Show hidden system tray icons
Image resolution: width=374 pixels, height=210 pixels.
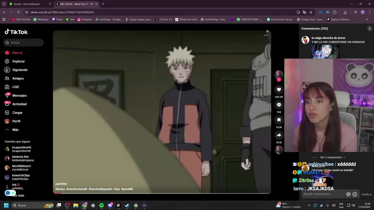coord(309,205)
